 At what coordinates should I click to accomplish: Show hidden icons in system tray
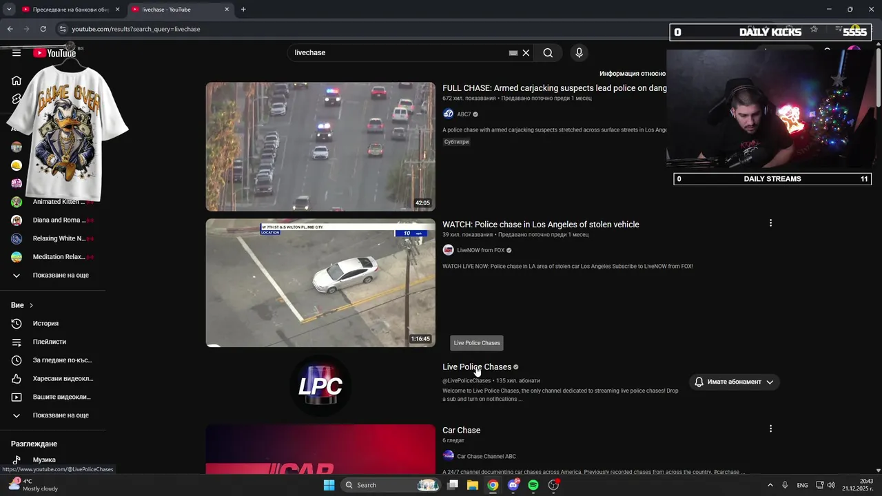770,485
